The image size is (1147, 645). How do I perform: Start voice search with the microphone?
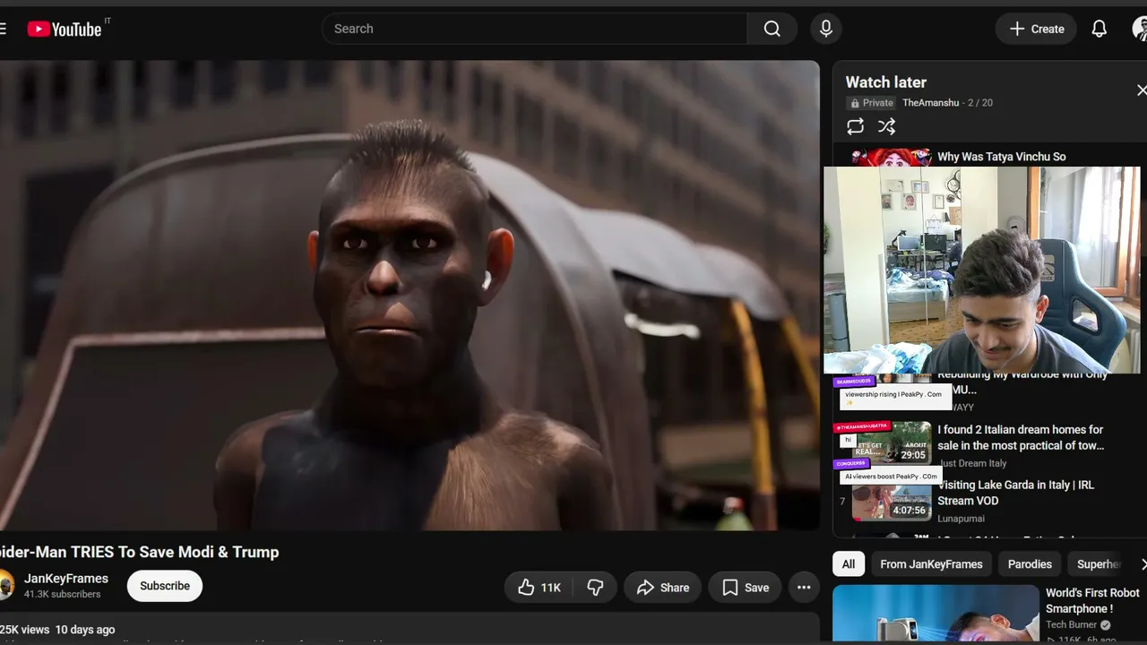(826, 29)
